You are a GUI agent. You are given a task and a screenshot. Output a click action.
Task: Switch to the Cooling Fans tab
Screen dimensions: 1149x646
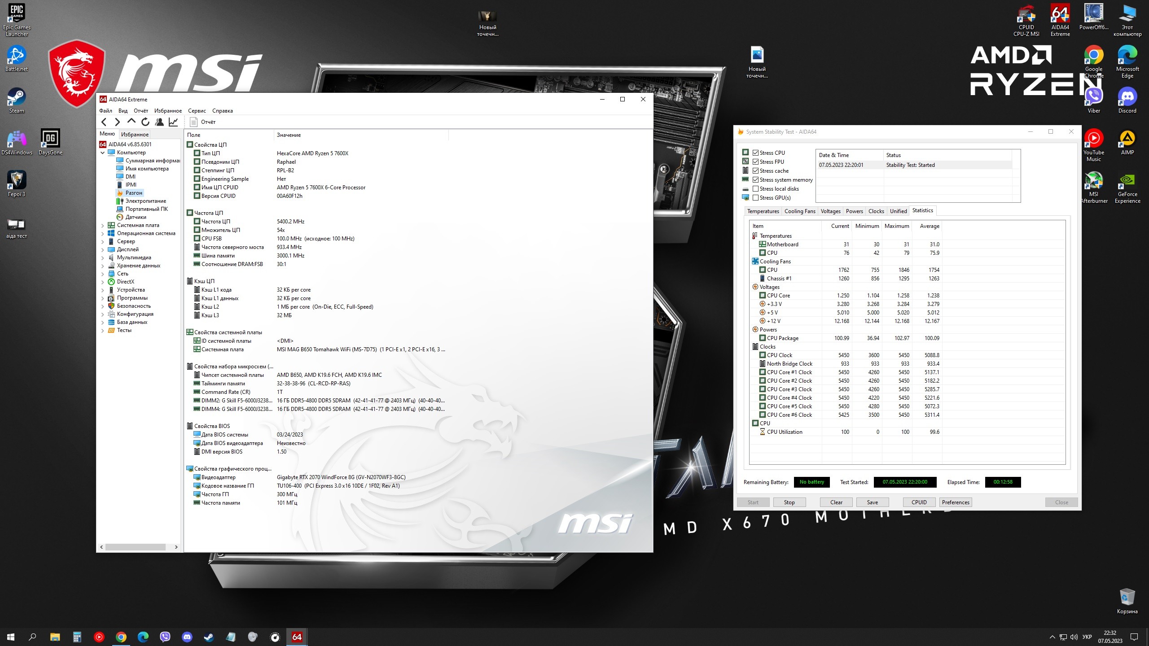[800, 211]
